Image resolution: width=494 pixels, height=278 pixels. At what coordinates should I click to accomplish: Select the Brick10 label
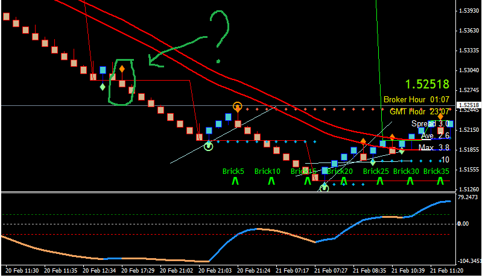(x=267, y=171)
